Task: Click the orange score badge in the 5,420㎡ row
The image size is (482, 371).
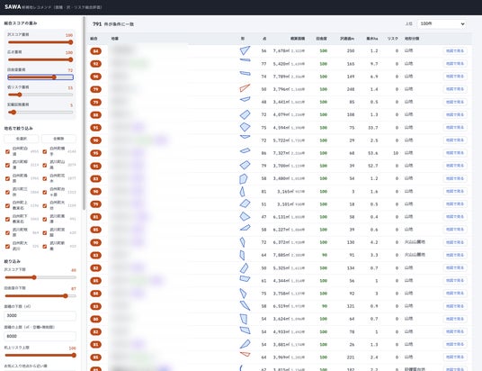Action: tap(95, 64)
